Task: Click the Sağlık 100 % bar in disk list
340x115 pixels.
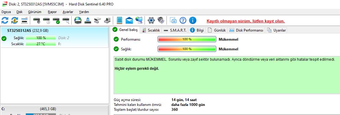Action: (41, 38)
